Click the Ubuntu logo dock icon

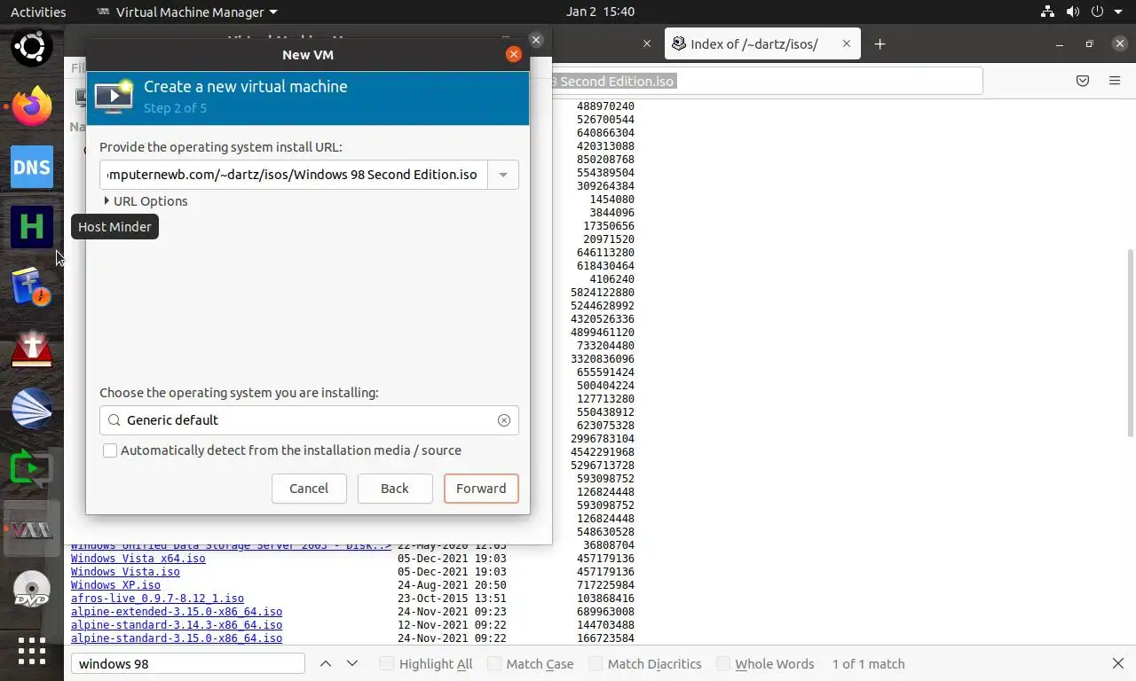[x=32, y=47]
